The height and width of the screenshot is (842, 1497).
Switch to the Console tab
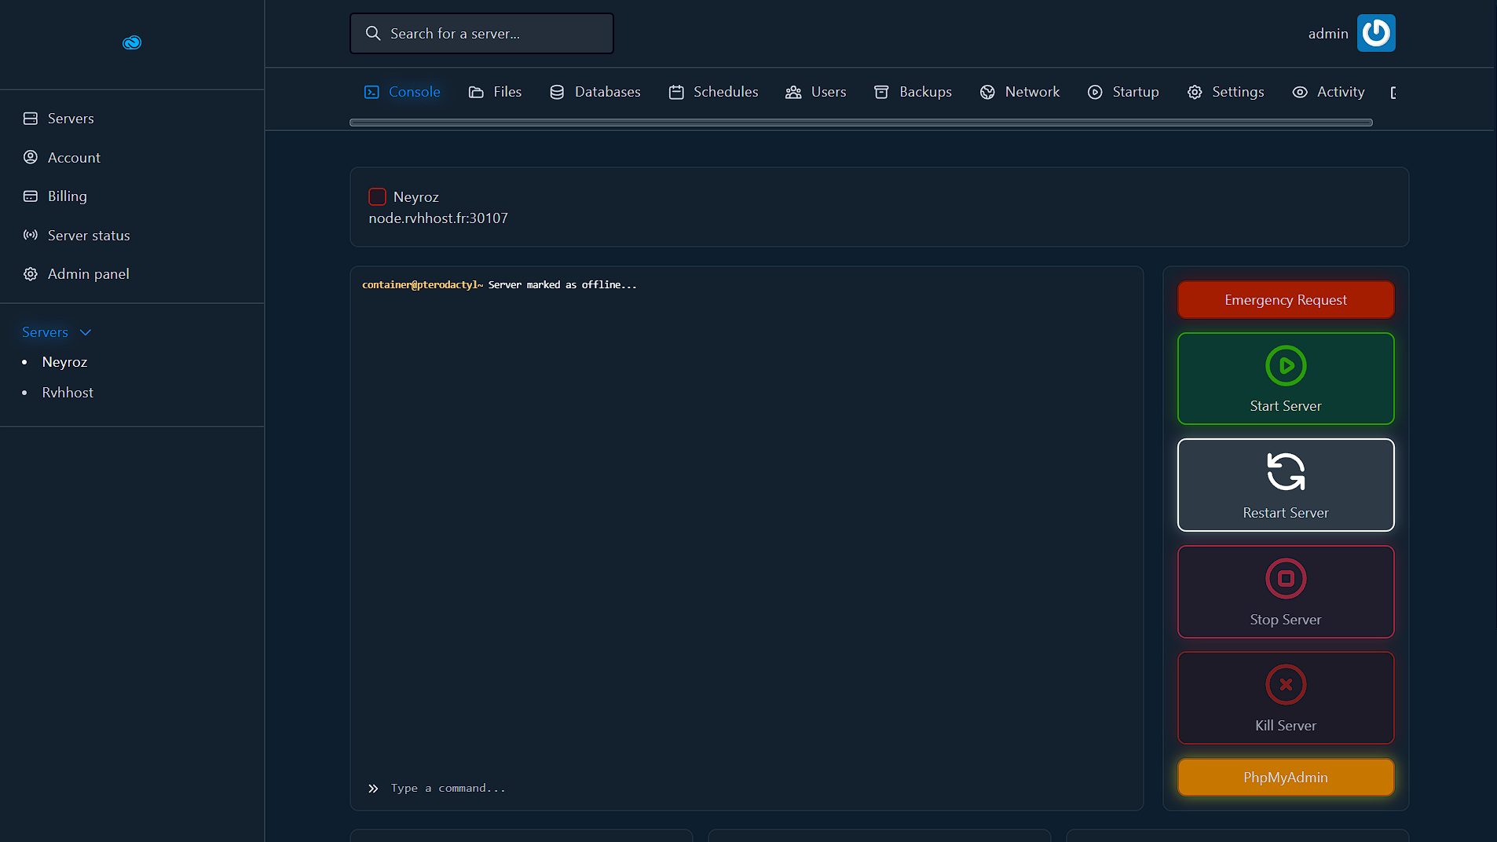tap(402, 92)
